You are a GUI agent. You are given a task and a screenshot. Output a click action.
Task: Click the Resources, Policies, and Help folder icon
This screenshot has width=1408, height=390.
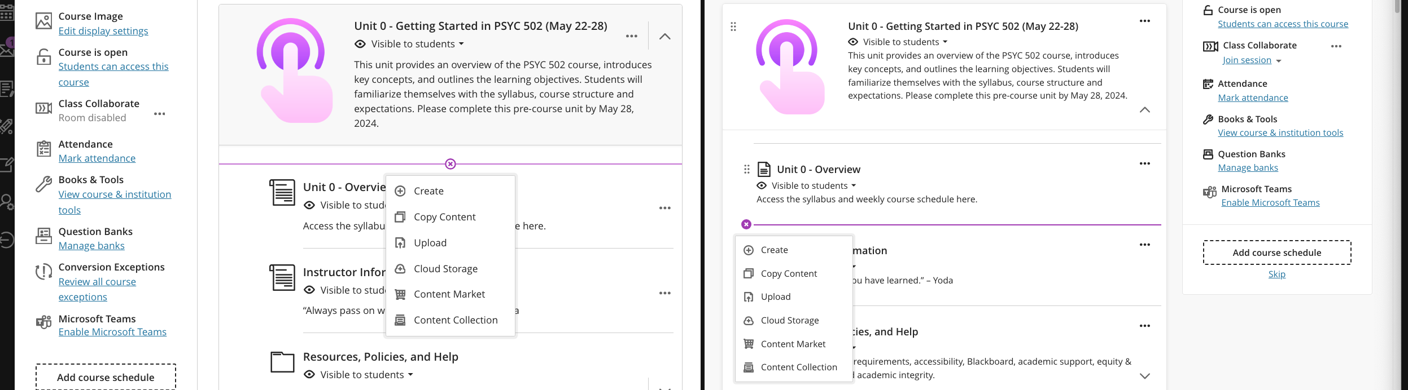point(282,362)
